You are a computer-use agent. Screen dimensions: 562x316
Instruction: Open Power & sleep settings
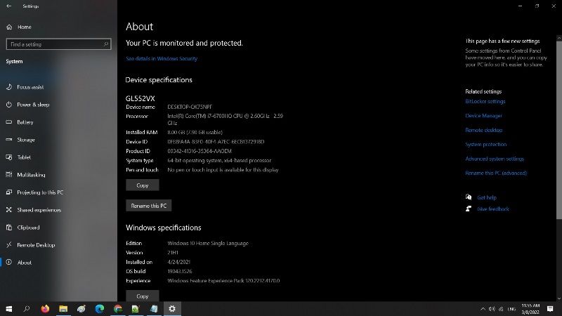[x=33, y=105]
